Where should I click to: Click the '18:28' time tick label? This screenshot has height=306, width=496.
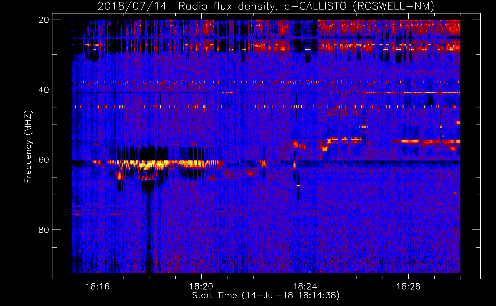(x=408, y=286)
